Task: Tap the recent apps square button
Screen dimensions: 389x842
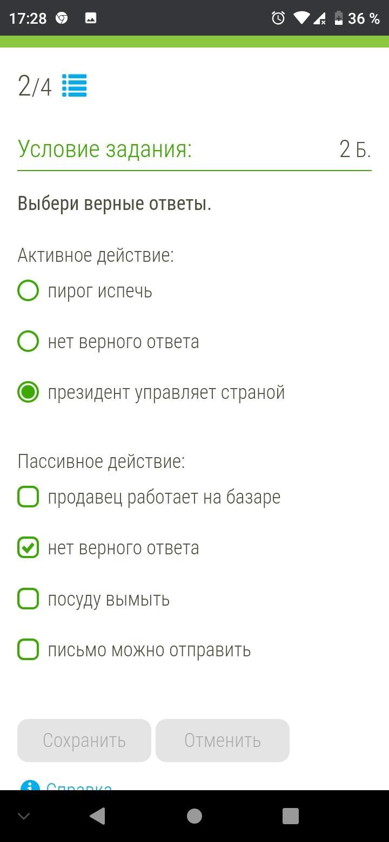Action: (291, 816)
